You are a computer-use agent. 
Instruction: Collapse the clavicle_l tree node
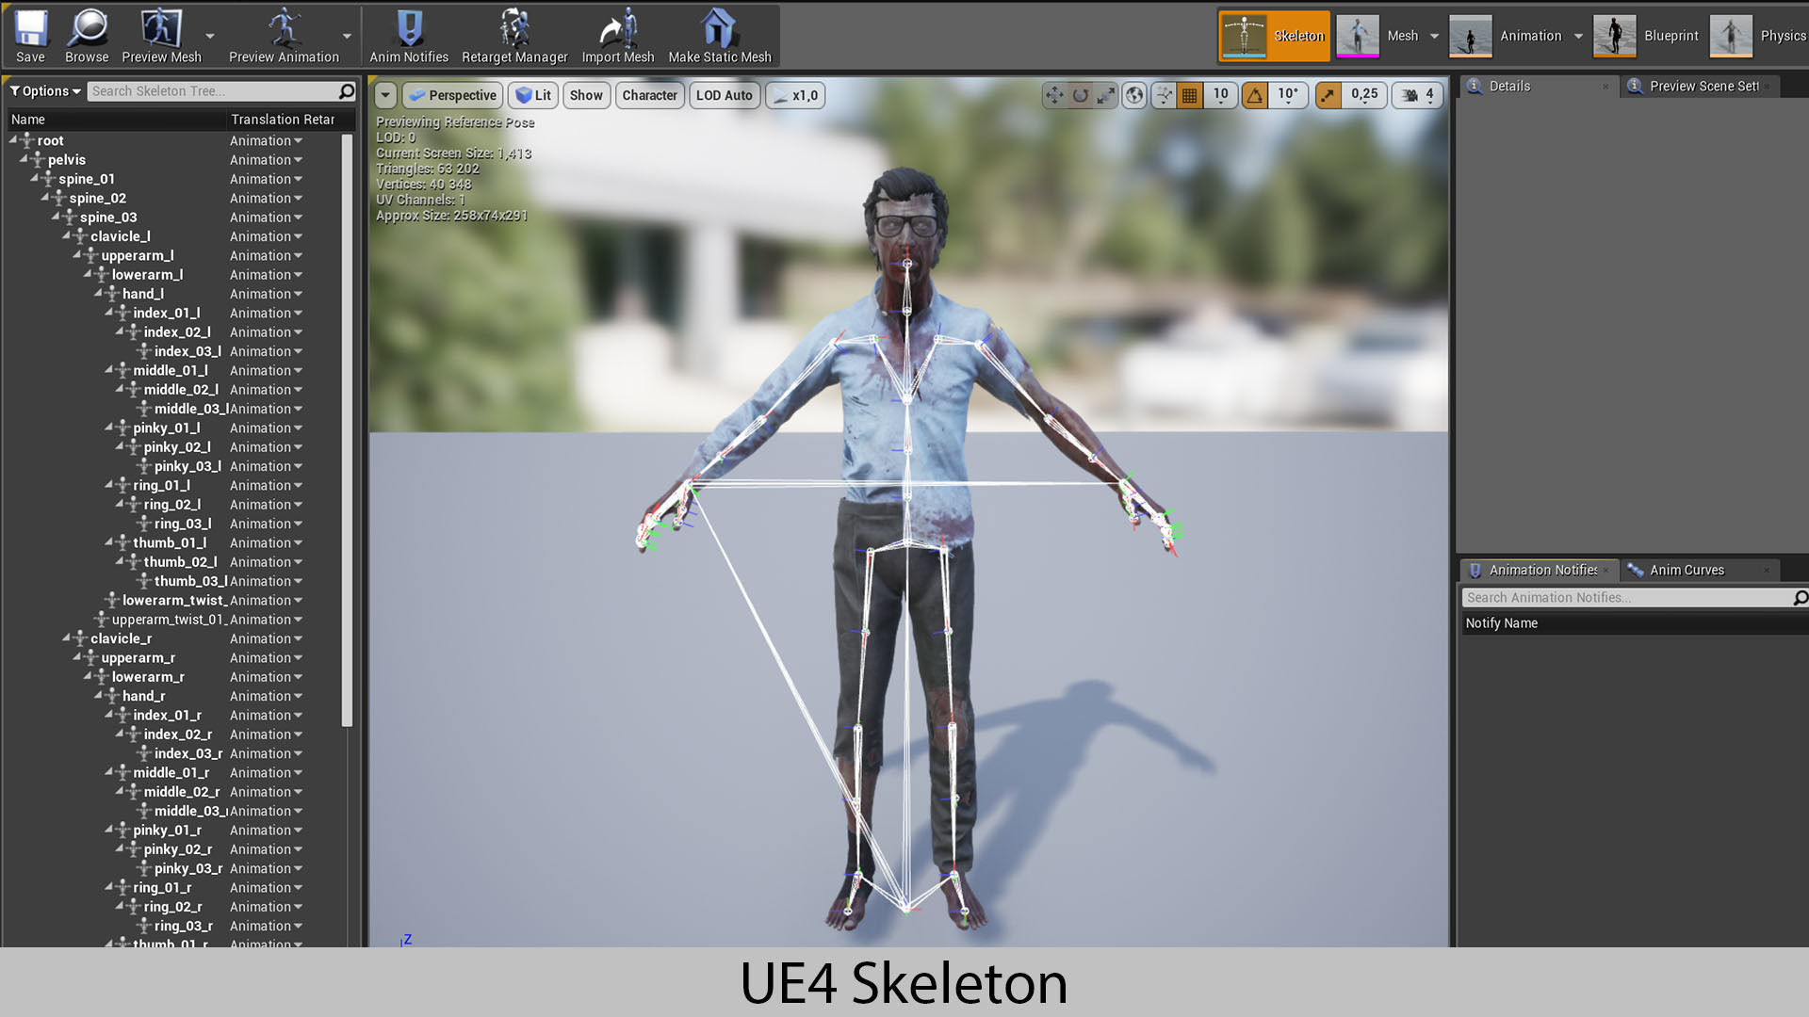[x=66, y=235]
